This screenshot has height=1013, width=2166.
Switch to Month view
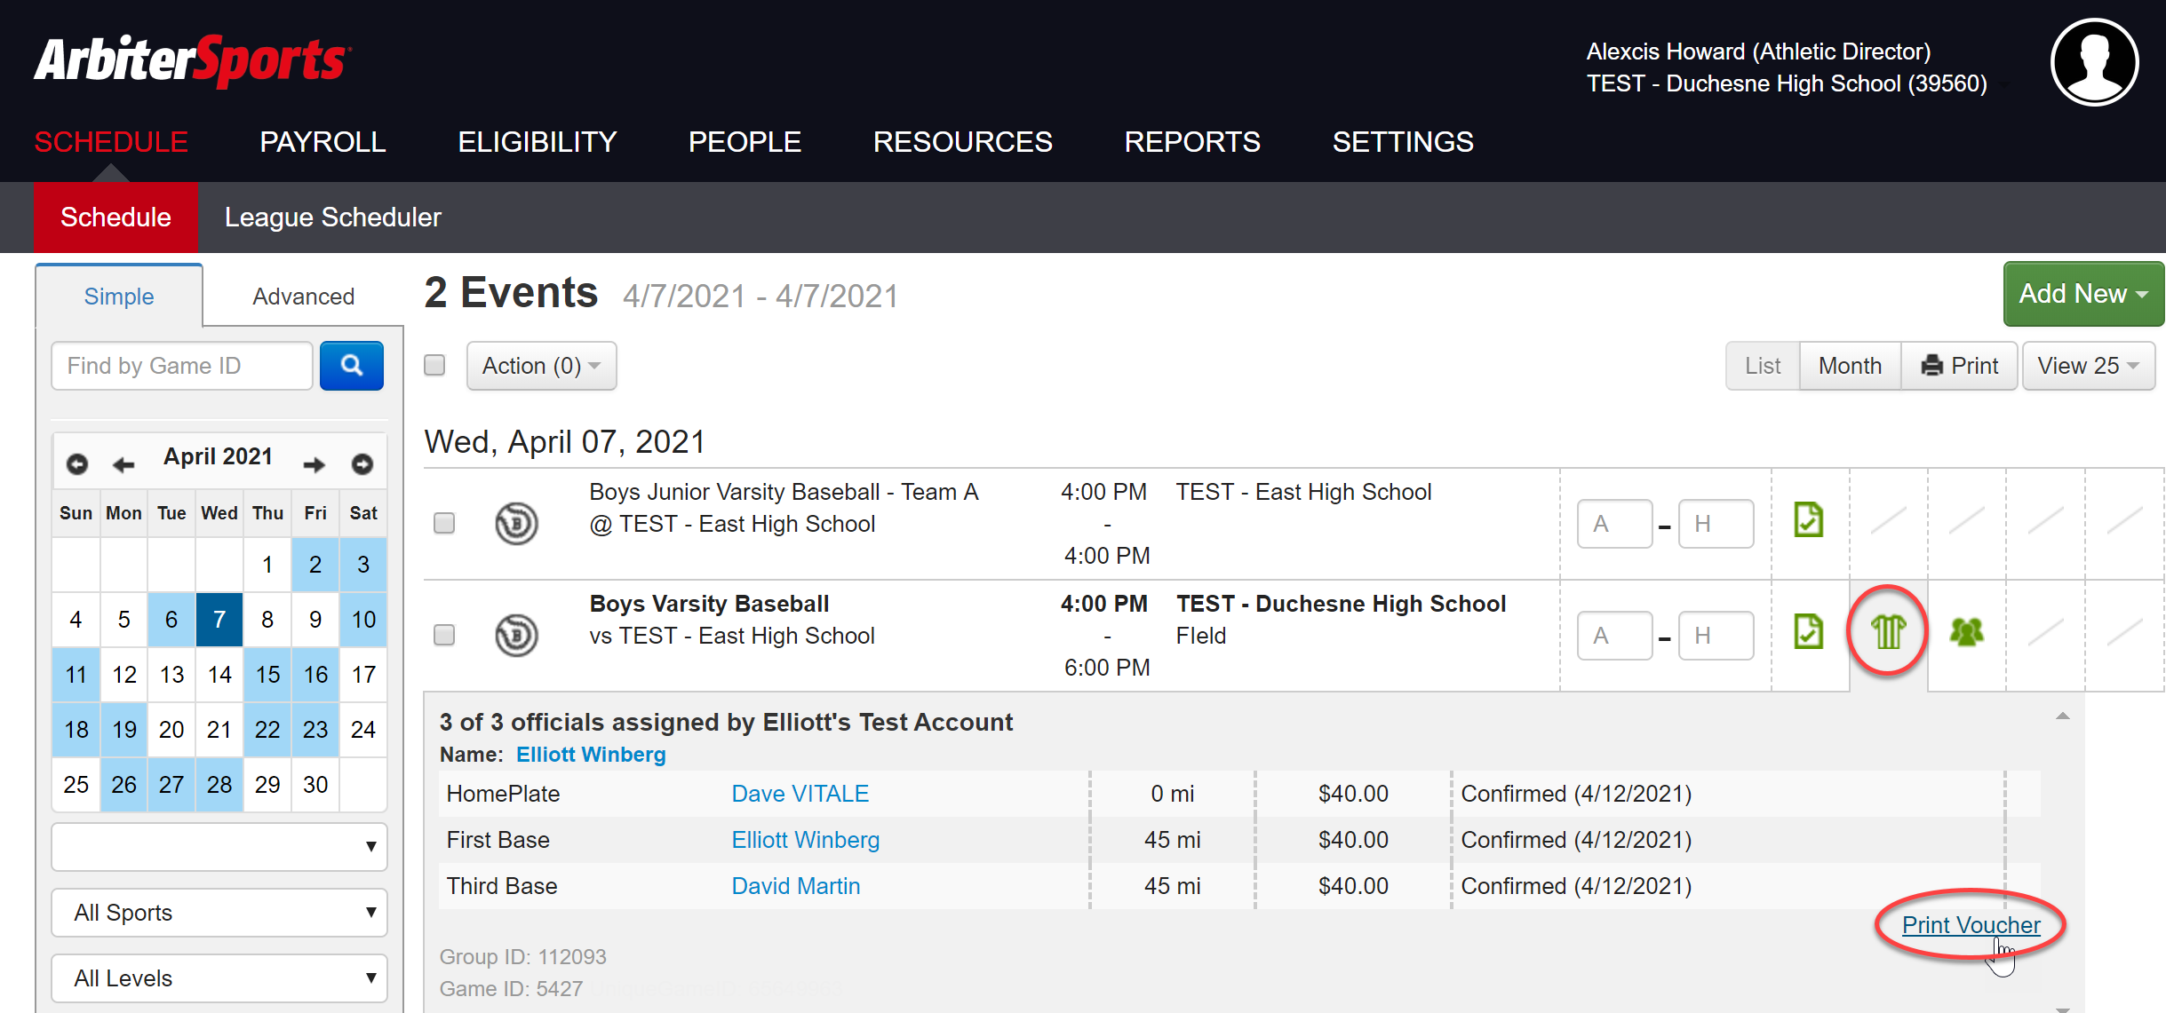1850,366
